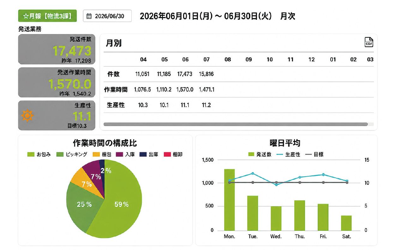
Task: Click the calendar icon in date field
Action: [x=89, y=16]
